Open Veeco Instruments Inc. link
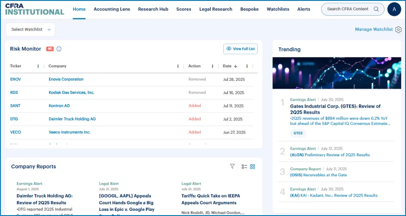Image resolution: width=406 pixels, height=216 pixels. point(70,132)
